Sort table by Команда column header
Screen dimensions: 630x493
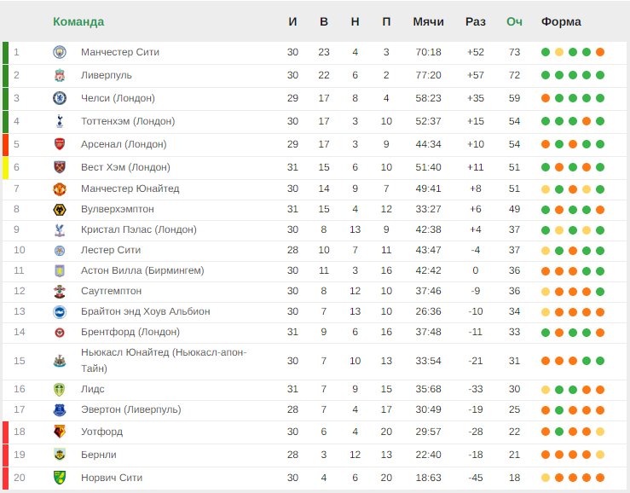click(78, 21)
